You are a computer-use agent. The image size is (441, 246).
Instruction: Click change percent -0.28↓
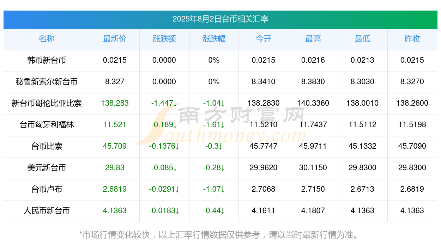pos(214,168)
